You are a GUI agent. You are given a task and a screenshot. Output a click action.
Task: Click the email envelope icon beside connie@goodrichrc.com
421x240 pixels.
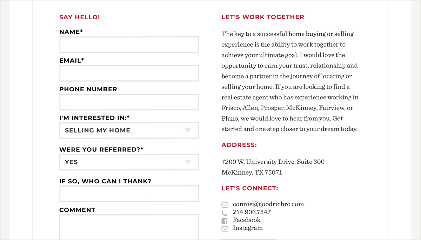225,205
